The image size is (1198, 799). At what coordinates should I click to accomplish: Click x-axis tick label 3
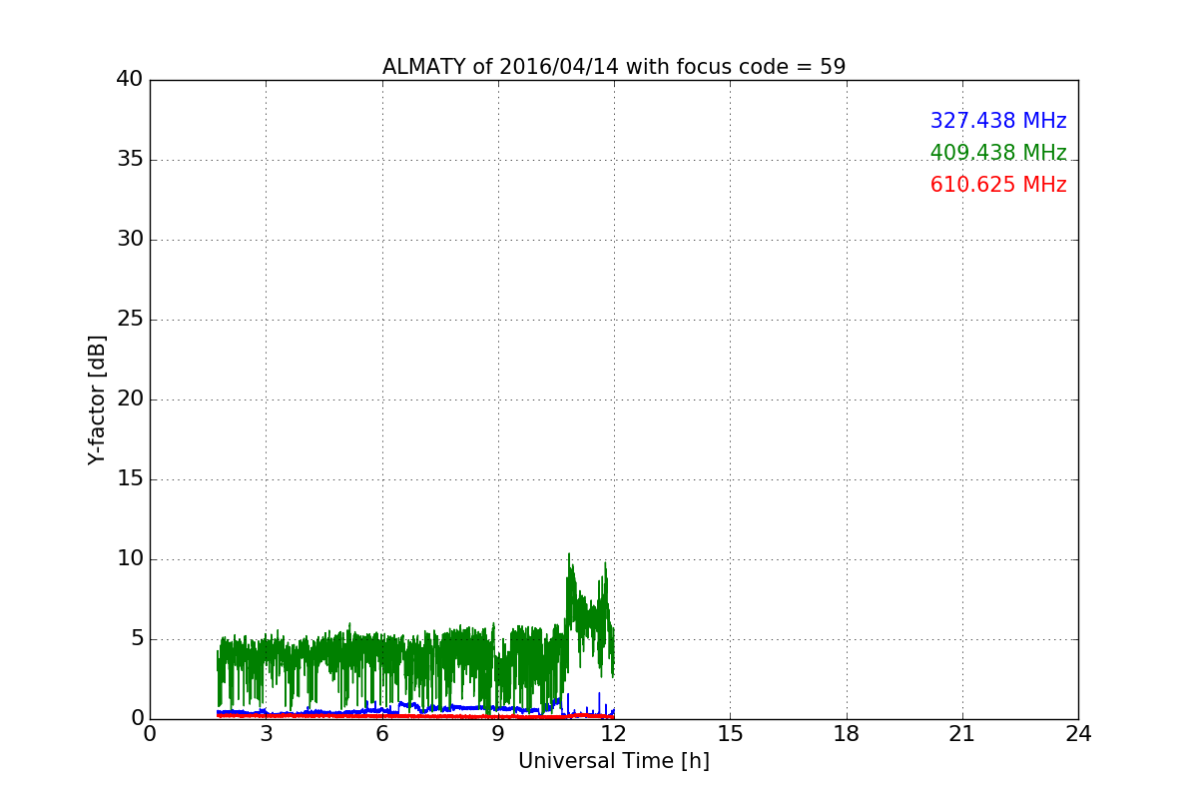[266, 733]
